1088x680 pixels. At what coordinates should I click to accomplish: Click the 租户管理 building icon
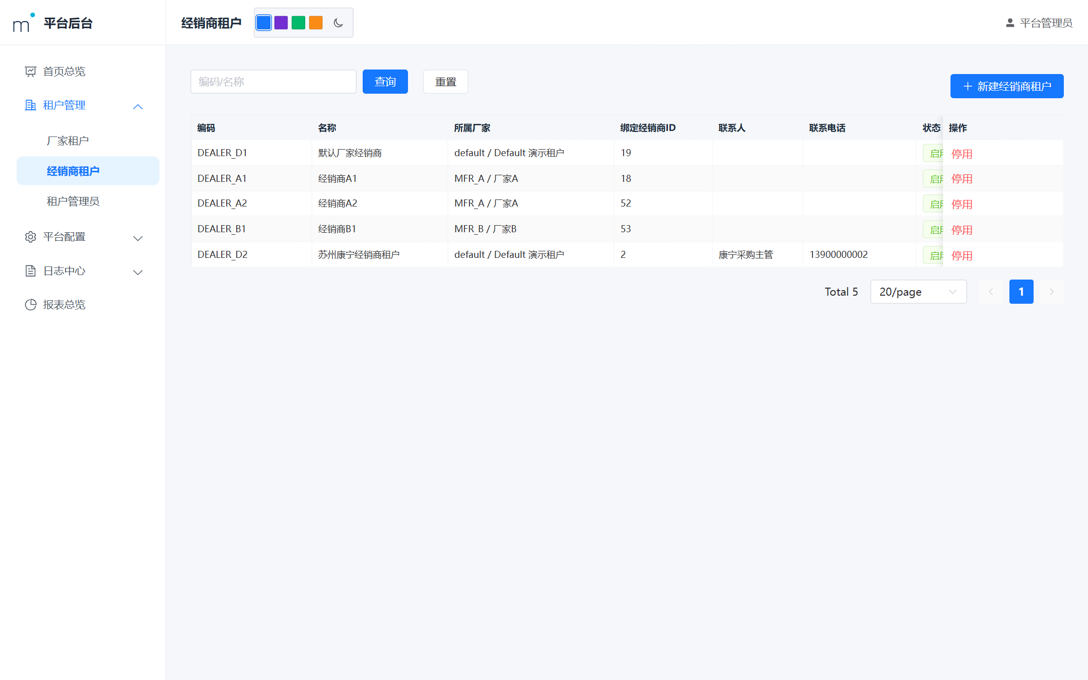pos(31,105)
